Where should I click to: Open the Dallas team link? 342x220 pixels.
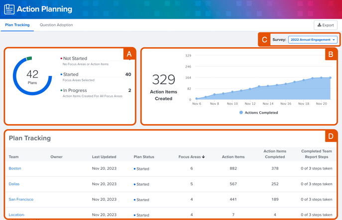[x=14, y=184]
